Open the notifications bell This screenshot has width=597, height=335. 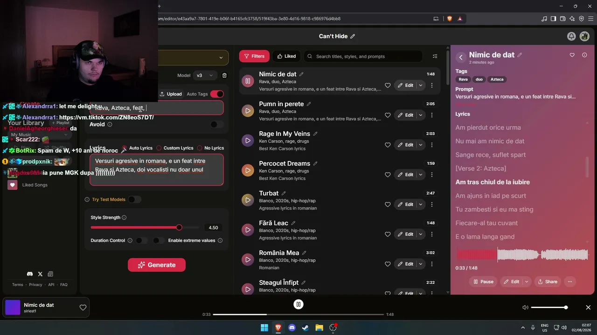tap(571, 36)
